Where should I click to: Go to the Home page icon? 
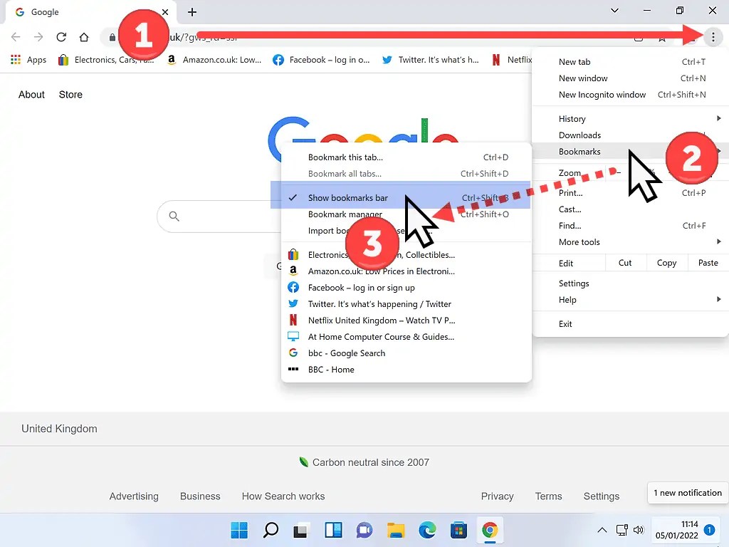[84, 37]
